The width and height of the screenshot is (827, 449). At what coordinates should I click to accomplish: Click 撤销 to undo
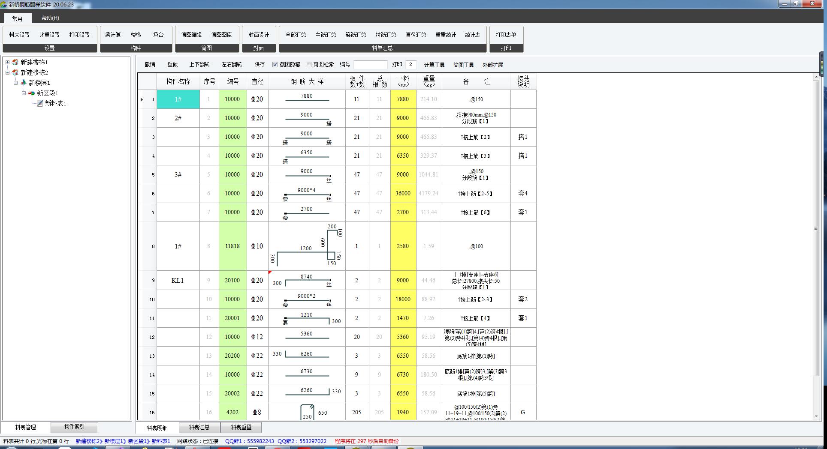[x=150, y=65]
